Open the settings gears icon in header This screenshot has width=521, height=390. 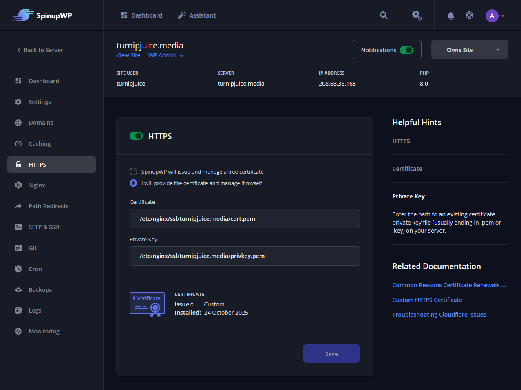click(417, 15)
